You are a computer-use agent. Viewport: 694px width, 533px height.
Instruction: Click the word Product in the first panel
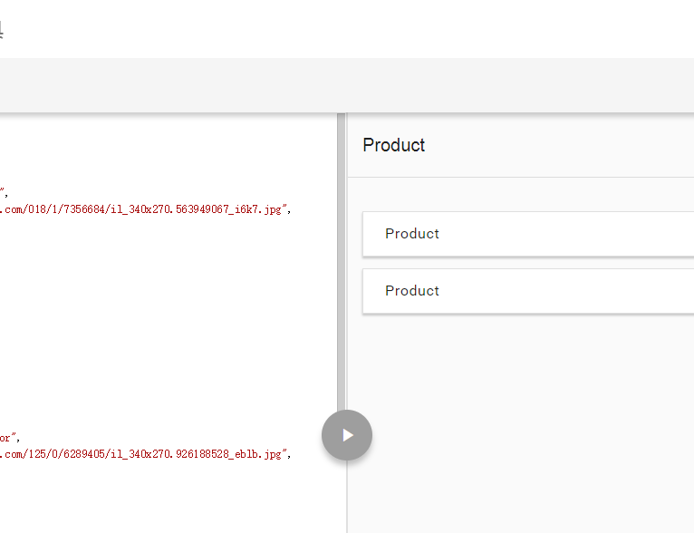[x=412, y=234]
